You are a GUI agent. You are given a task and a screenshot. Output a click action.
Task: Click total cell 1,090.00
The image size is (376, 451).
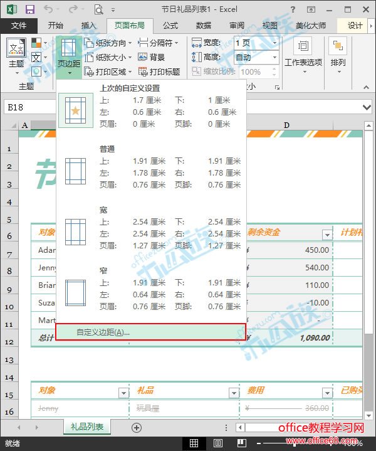[x=290, y=337]
